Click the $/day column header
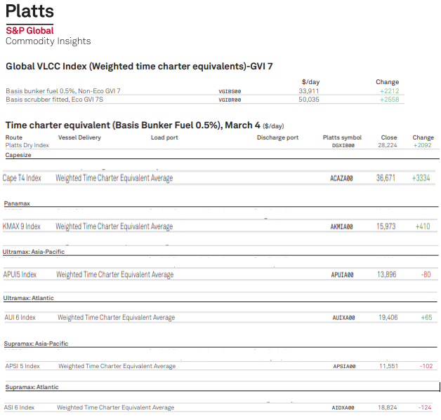This screenshot has width=441, height=420. pyautogui.click(x=310, y=82)
